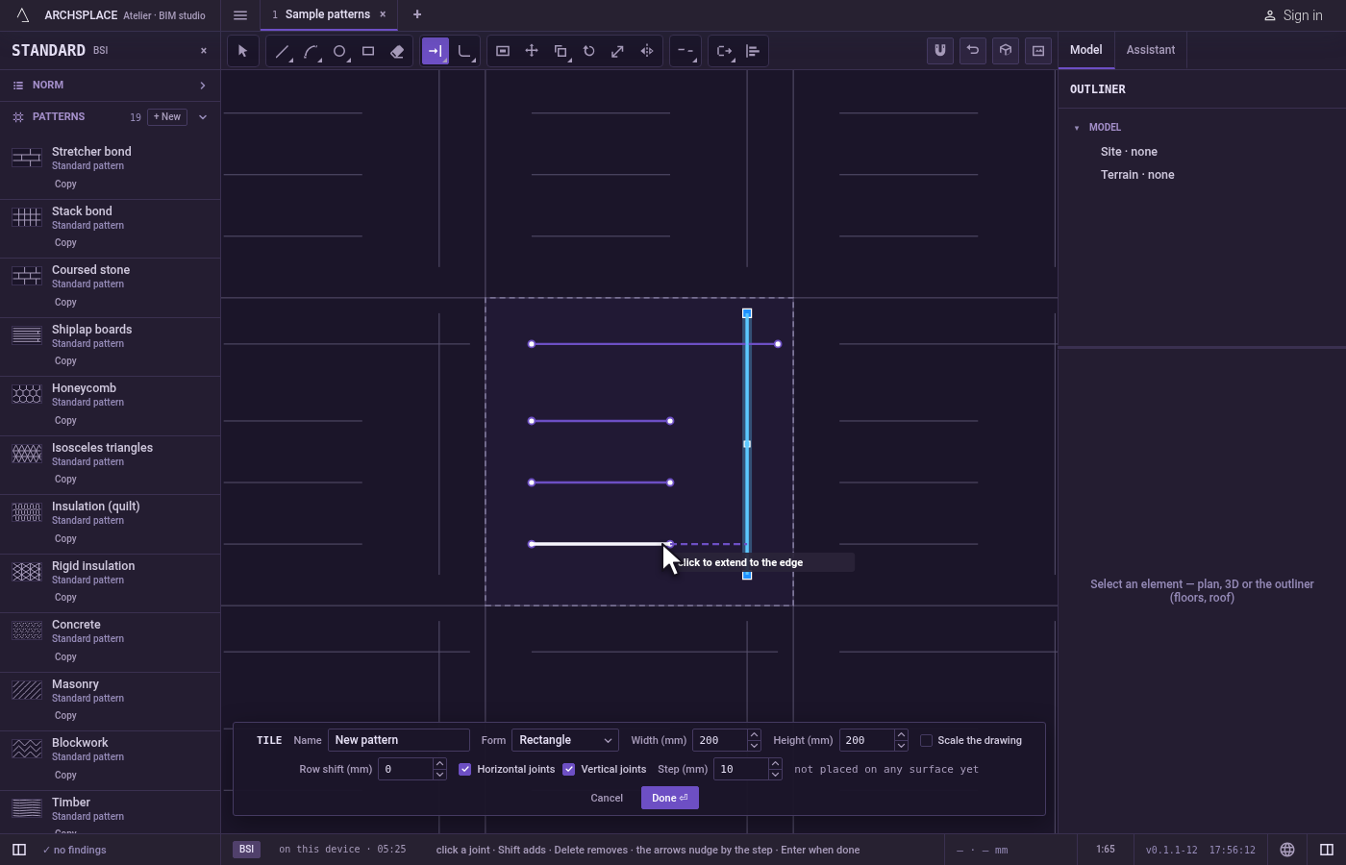Click the Move tool crosshair icon
1346x865 pixels.
tap(532, 51)
